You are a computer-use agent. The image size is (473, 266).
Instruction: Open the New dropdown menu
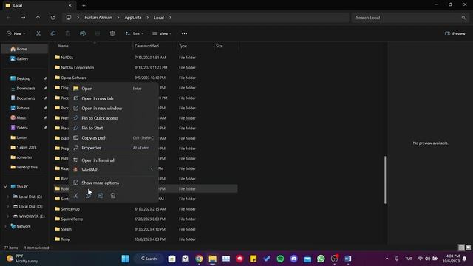tap(16, 34)
